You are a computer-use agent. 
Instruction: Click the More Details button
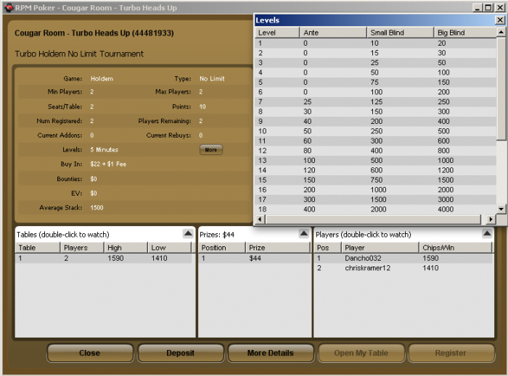point(271,353)
